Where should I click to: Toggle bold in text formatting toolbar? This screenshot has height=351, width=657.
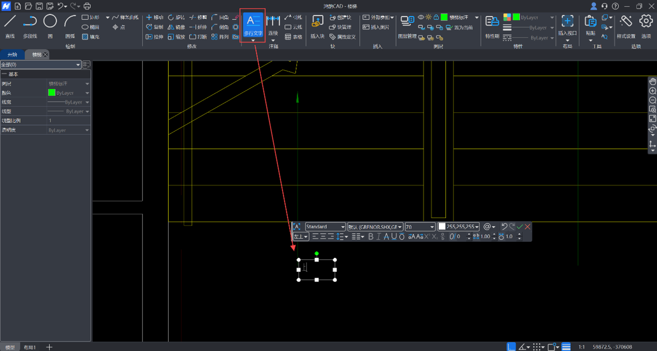point(370,237)
